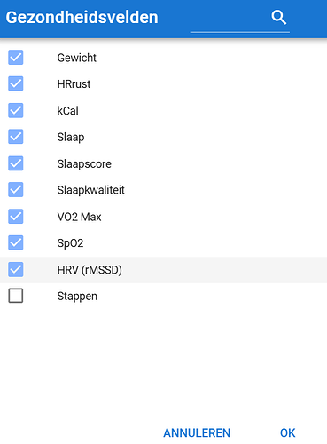Click the ANNULEREN button
Viewport: 327px width, 444px height.
pos(197,432)
